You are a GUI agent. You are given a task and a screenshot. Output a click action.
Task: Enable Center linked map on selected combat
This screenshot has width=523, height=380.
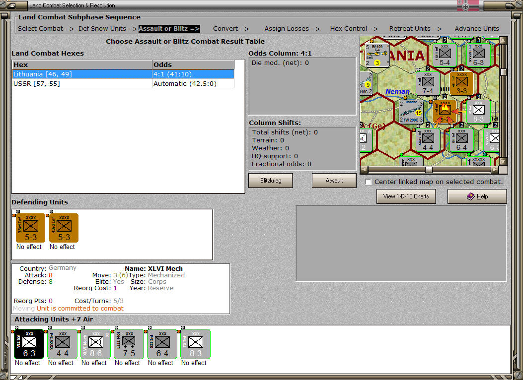coord(368,182)
